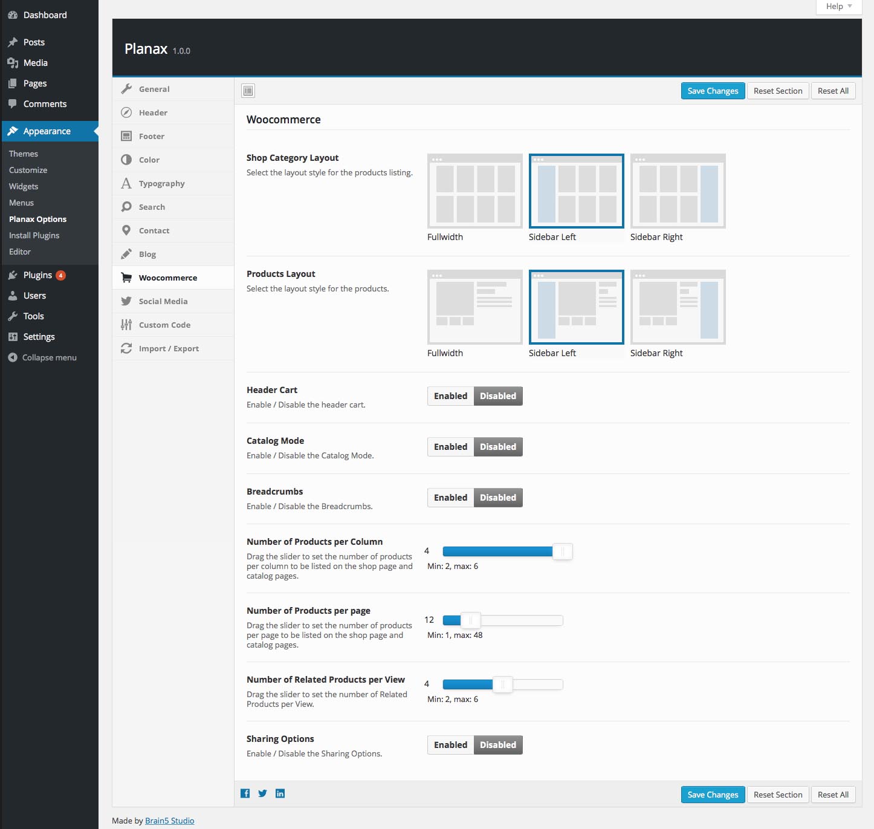Set Catalog Mode to Enabled
The width and height of the screenshot is (874, 829).
pyautogui.click(x=450, y=447)
